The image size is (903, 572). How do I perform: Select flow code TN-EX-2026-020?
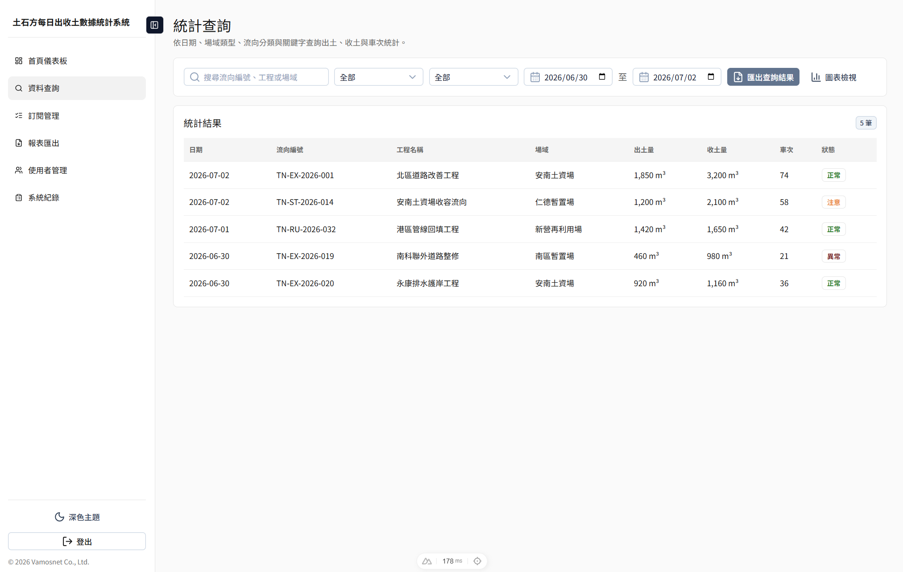305,284
